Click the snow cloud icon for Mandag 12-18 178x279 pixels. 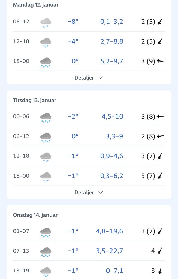coord(46,42)
